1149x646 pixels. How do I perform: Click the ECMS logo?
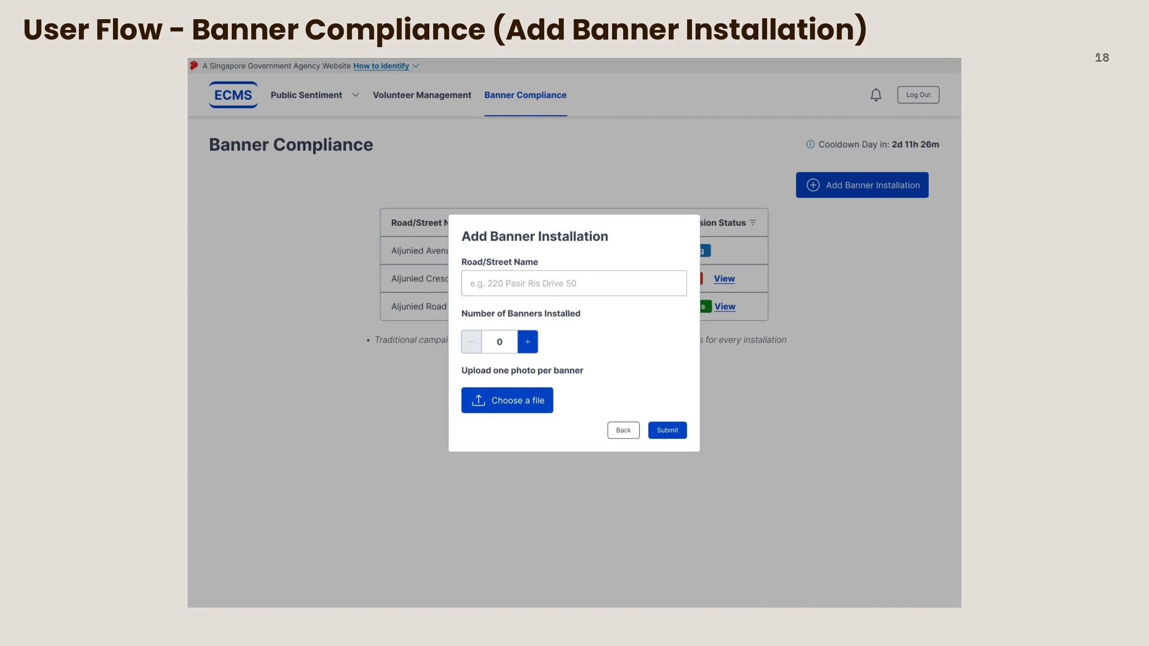(x=233, y=95)
